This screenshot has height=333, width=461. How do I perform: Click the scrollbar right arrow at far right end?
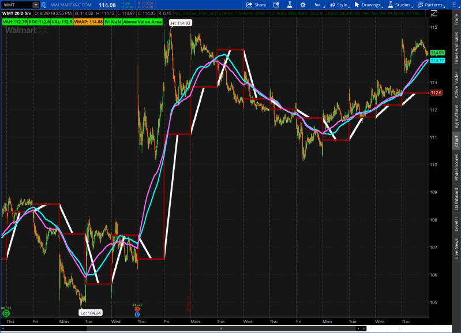[x=365, y=328]
